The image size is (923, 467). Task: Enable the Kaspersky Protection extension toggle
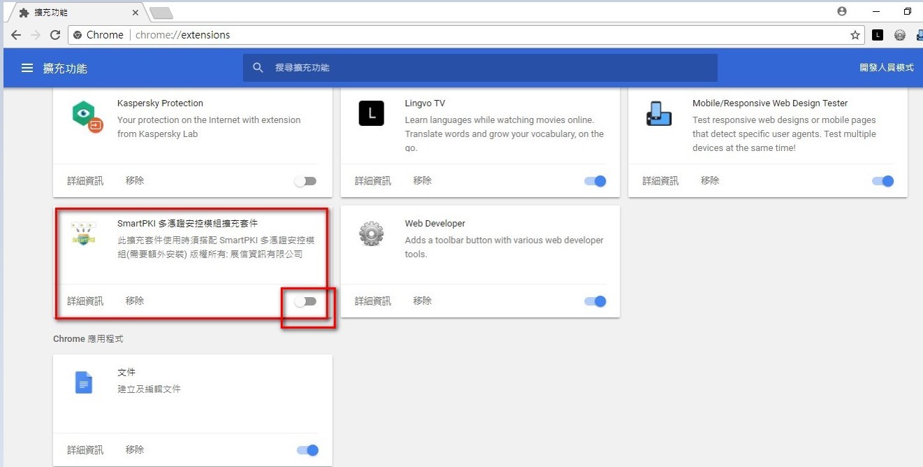pyautogui.click(x=305, y=181)
